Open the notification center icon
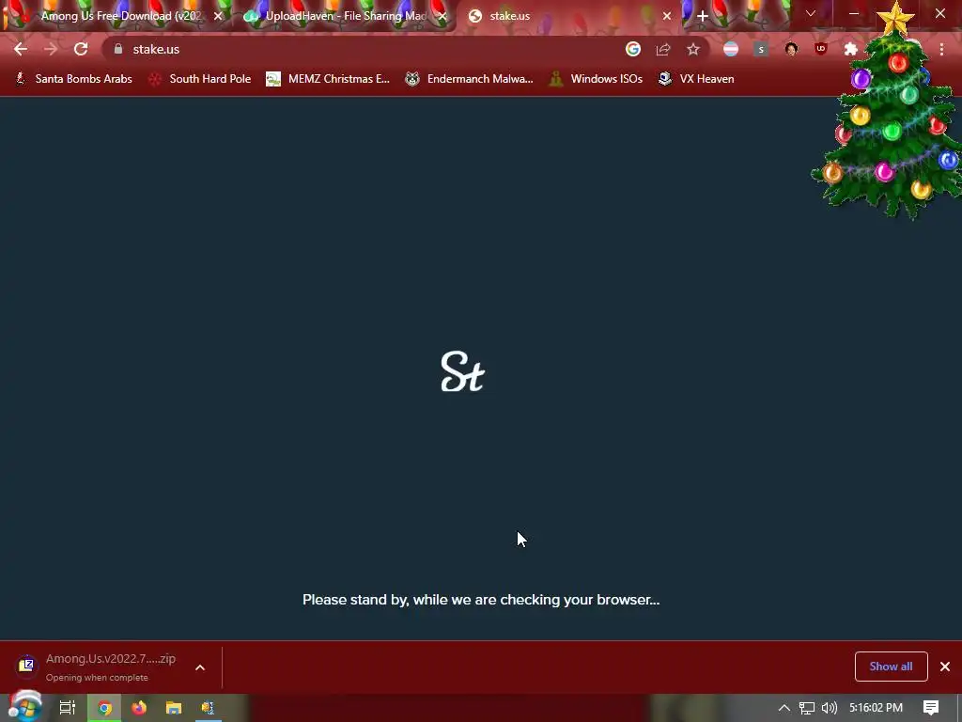This screenshot has height=722, width=962. [931, 708]
